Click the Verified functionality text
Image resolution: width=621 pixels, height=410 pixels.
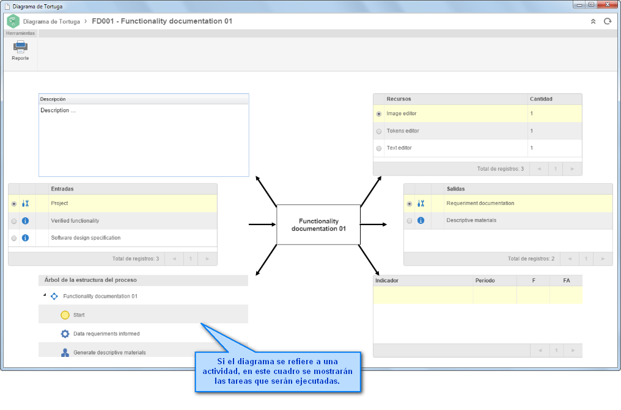point(75,221)
